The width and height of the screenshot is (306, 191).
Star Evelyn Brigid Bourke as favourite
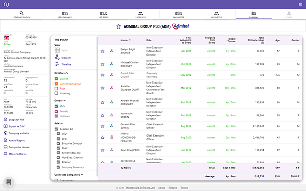click(103, 51)
